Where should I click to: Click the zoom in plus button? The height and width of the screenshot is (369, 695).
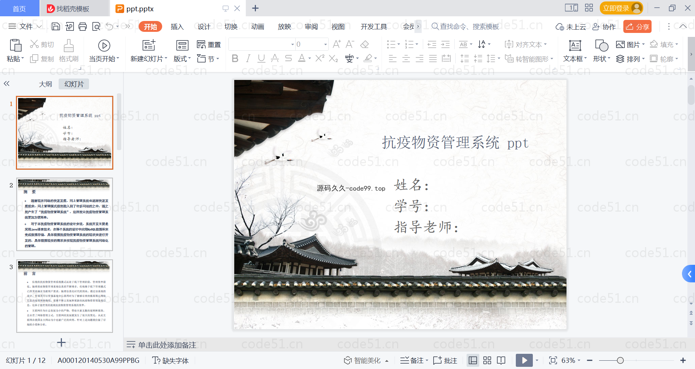(683, 360)
